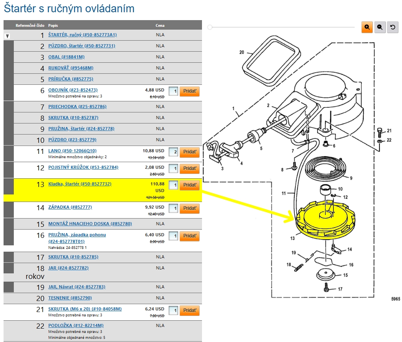This screenshot has width=402, height=342.
Task: Focus quantity box for SKRUTKA (M6 x 20)
Action: coord(173,310)
